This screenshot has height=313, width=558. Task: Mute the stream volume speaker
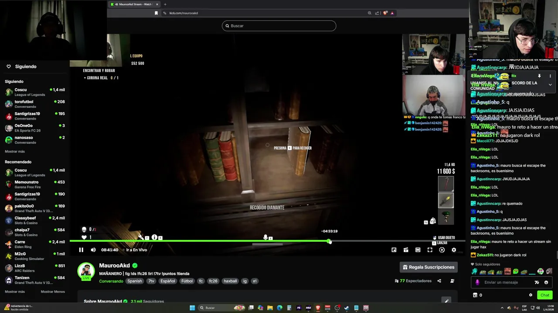[x=93, y=250]
